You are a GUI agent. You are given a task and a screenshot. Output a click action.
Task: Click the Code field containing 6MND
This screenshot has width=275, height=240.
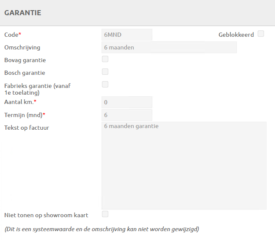point(126,35)
